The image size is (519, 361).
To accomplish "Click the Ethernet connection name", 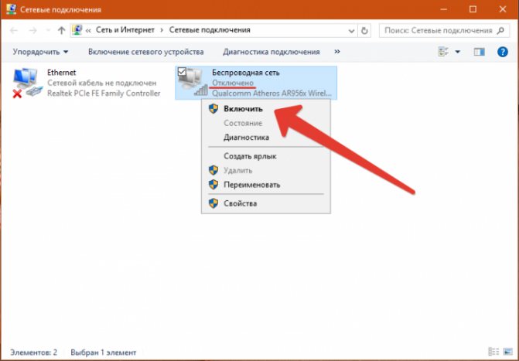I will click(62, 73).
